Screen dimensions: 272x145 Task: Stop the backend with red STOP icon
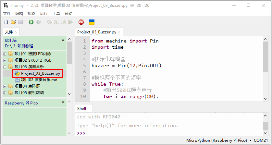click(x=81, y=22)
